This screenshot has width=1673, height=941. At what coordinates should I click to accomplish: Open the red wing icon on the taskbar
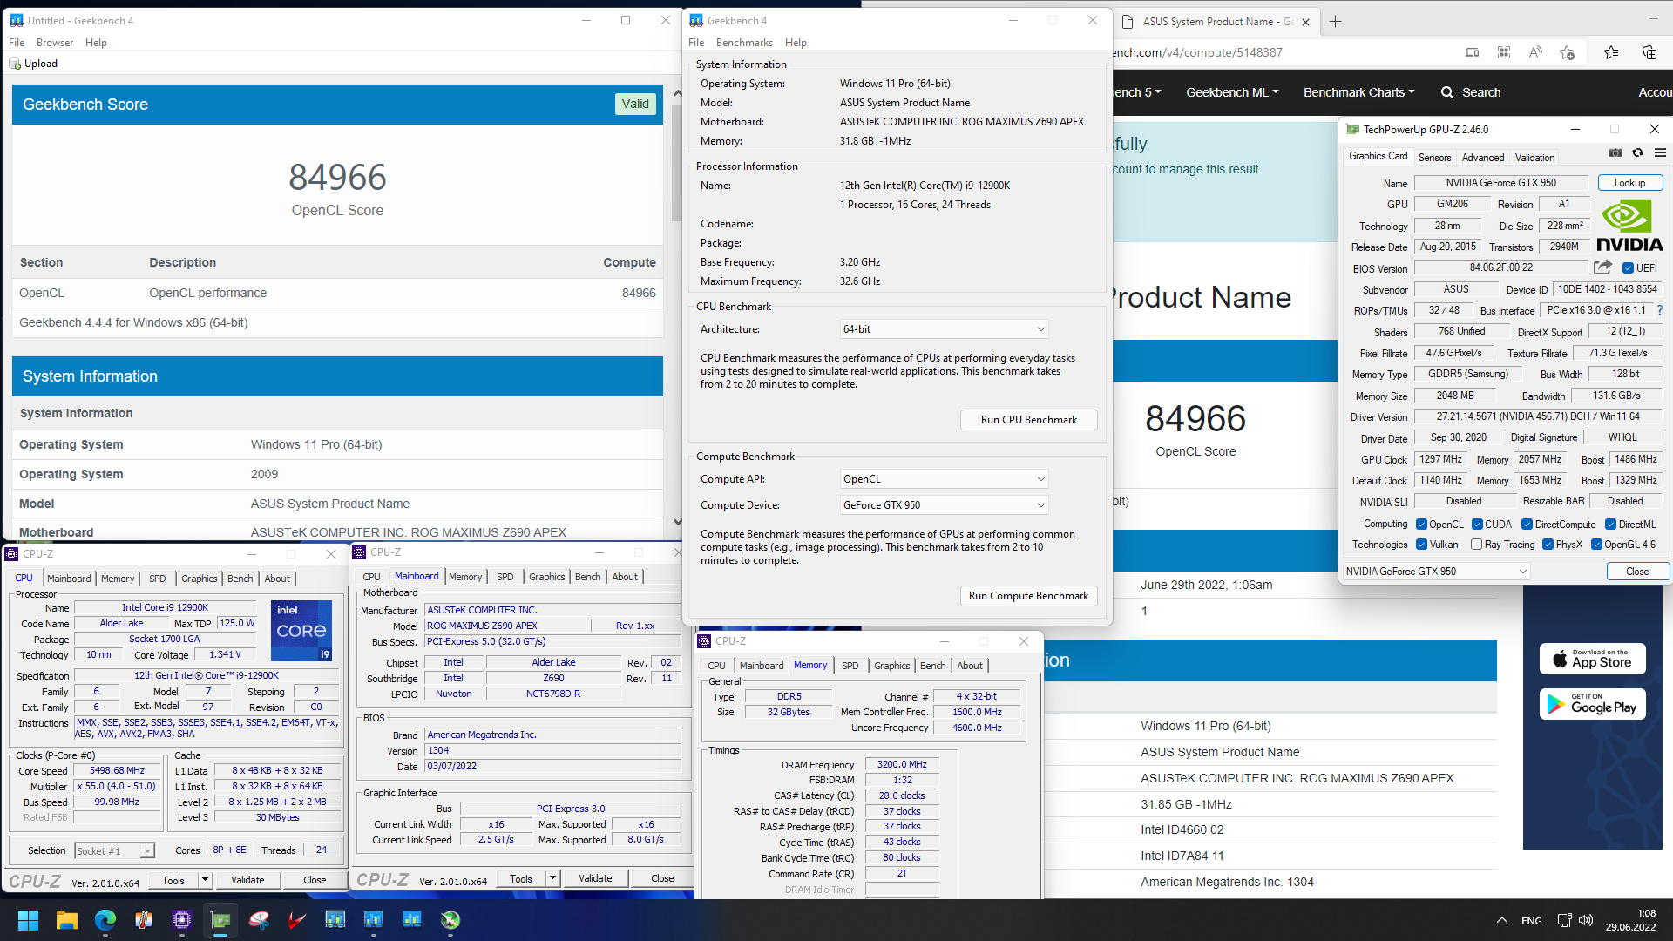(x=297, y=920)
